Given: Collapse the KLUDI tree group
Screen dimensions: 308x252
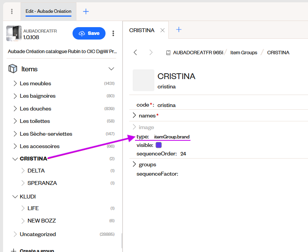Looking at the screenshot, I should tap(15, 197).
